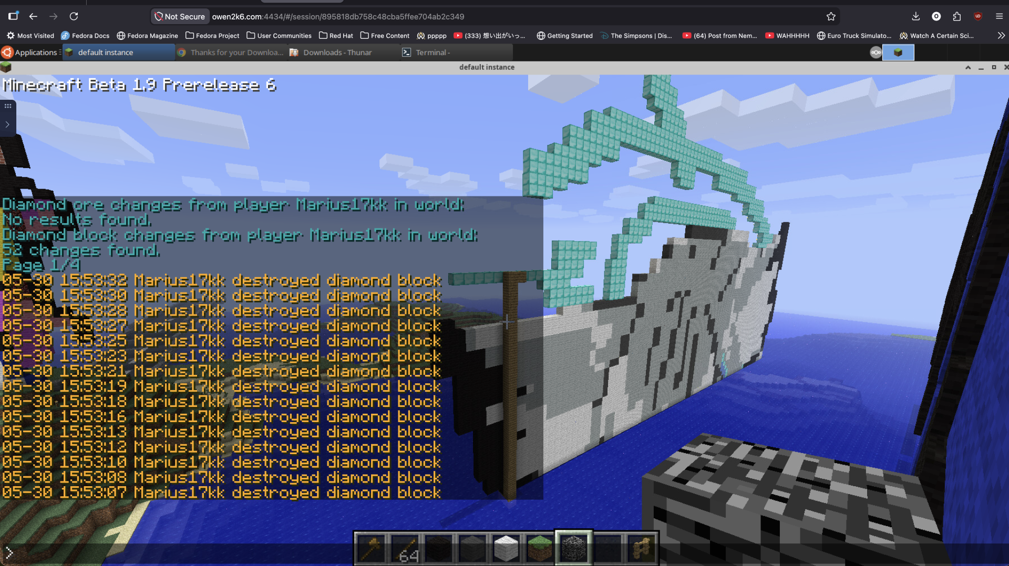
Task: Show Not Secure site information
Action: tap(180, 16)
